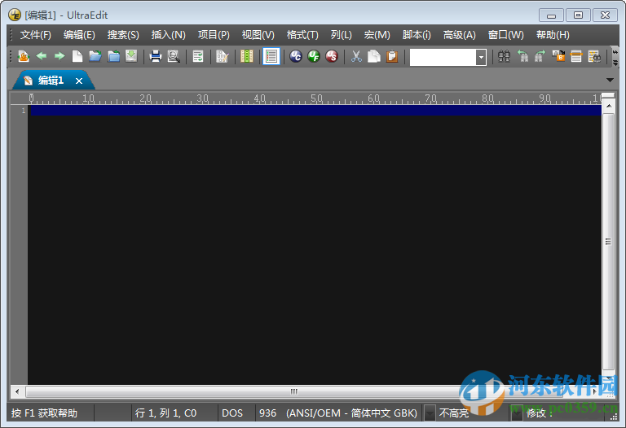Open the 搜索(S) menu
This screenshot has width=626, height=428.
[x=123, y=35]
